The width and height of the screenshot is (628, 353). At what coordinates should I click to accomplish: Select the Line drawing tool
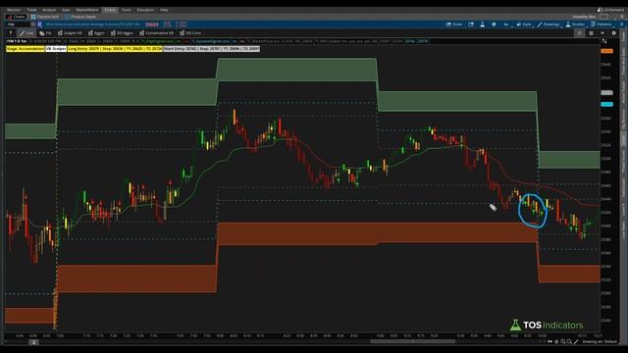tap(26, 33)
